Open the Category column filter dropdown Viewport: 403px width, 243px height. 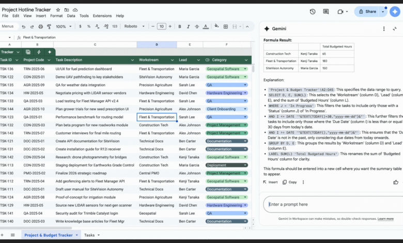246,60
